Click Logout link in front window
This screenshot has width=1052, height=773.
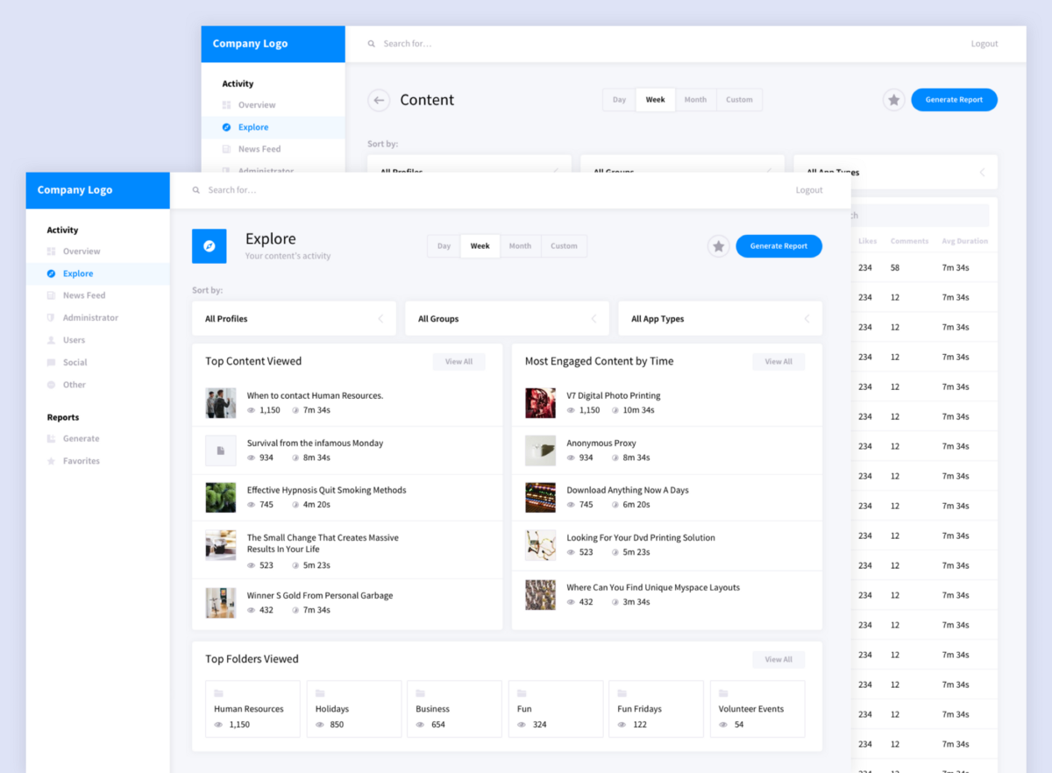pyautogui.click(x=809, y=190)
